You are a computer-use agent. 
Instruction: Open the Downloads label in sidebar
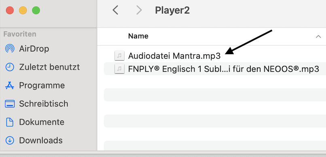click(x=41, y=140)
